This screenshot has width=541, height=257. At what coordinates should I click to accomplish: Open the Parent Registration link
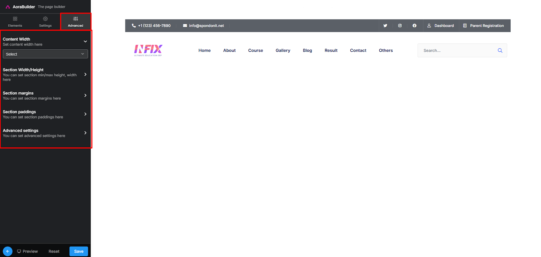pyautogui.click(x=487, y=26)
